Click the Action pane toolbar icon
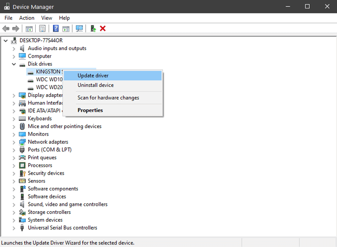337x247 pixels. [66, 29]
